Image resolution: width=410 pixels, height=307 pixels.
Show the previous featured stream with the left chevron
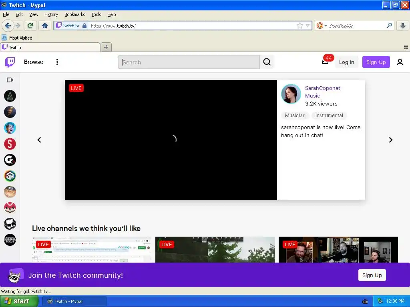(x=39, y=140)
